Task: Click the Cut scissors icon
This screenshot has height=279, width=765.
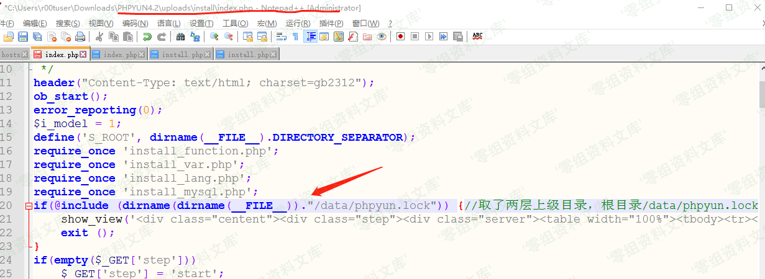Action: click(x=98, y=37)
